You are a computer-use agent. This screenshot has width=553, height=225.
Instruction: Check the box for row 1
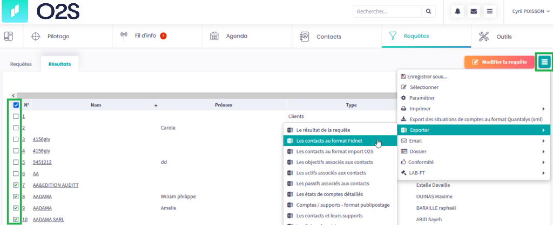pyautogui.click(x=16, y=116)
